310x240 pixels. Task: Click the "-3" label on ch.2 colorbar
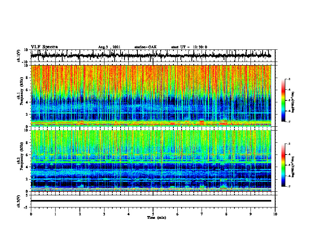pos(288,144)
